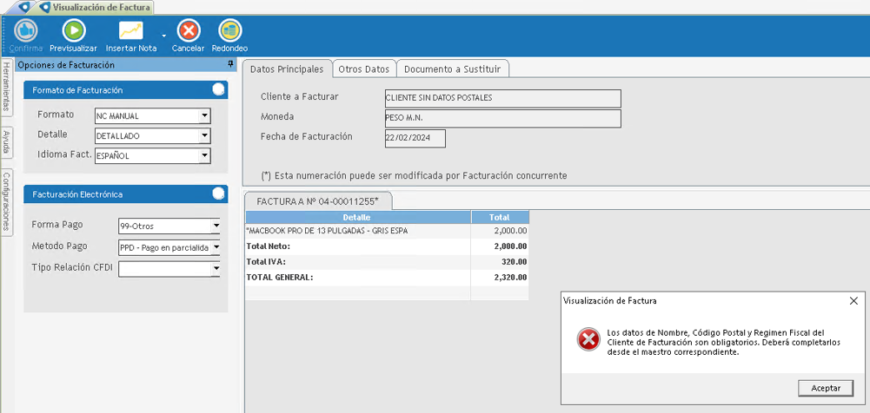Select the Visualización de Factura window tab
This screenshot has height=413, width=870.
[96, 8]
